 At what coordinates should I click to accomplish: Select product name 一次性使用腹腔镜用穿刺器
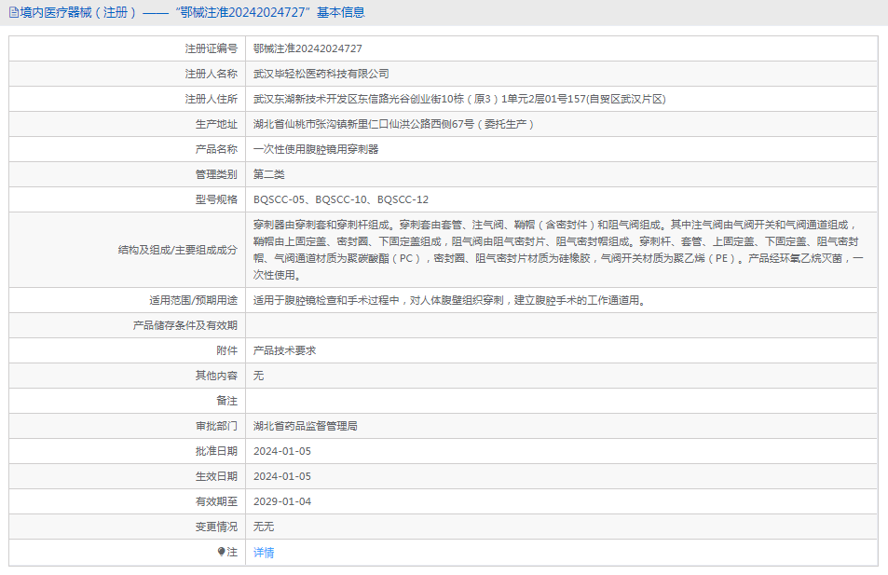pyautogui.click(x=316, y=149)
